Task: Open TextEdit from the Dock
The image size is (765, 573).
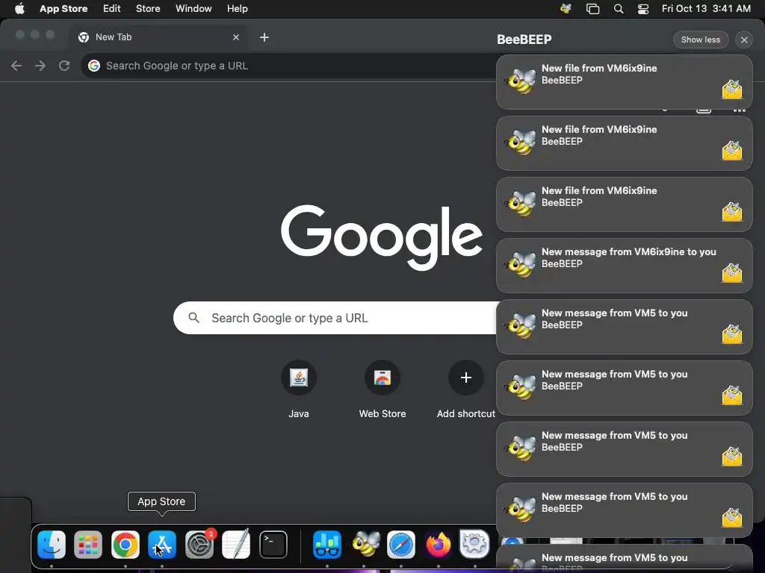Action: pyautogui.click(x=236, y=544)
